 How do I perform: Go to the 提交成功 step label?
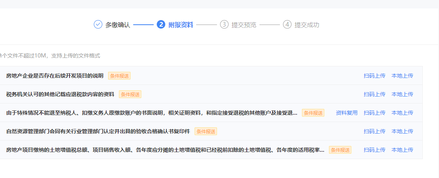(307, 25)
